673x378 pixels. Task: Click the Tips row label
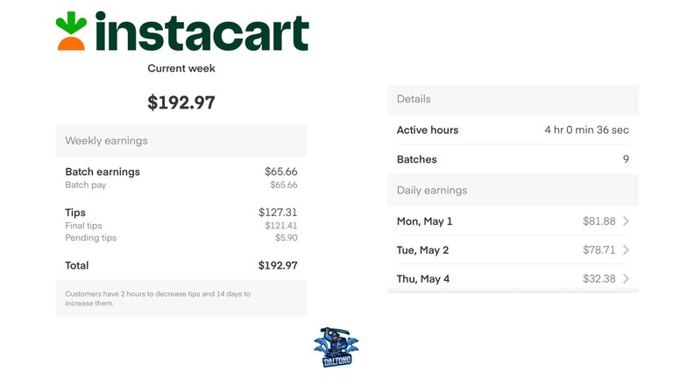[75, 213]
